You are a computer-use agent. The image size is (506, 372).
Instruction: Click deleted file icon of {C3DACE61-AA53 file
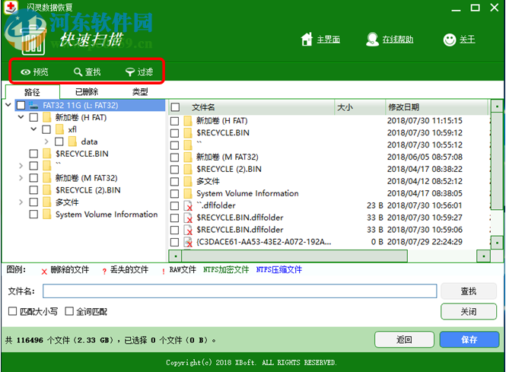point(188,242)
